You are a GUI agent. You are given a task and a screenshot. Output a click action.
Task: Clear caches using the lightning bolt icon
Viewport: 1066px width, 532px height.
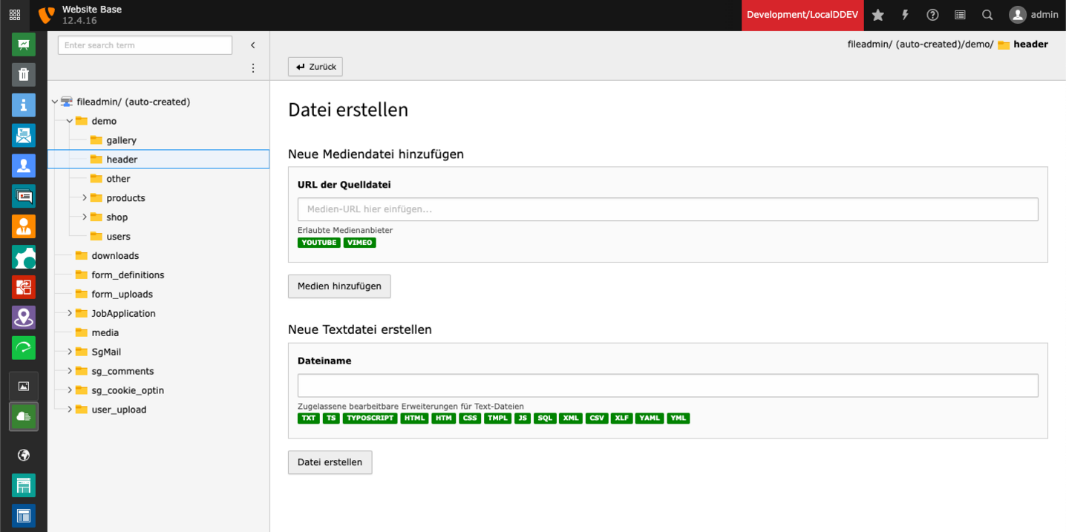click(905, 15)
